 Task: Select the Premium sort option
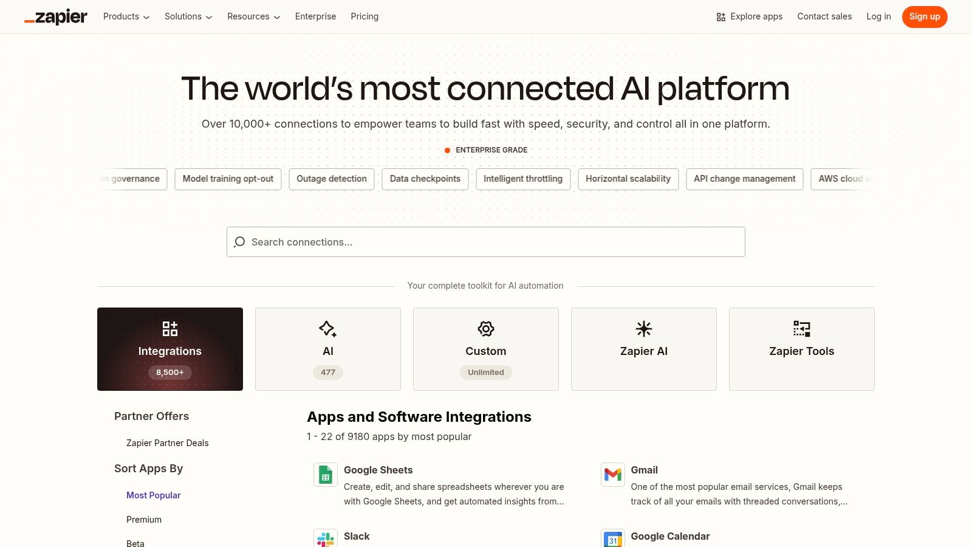click(x=143, y=519)
